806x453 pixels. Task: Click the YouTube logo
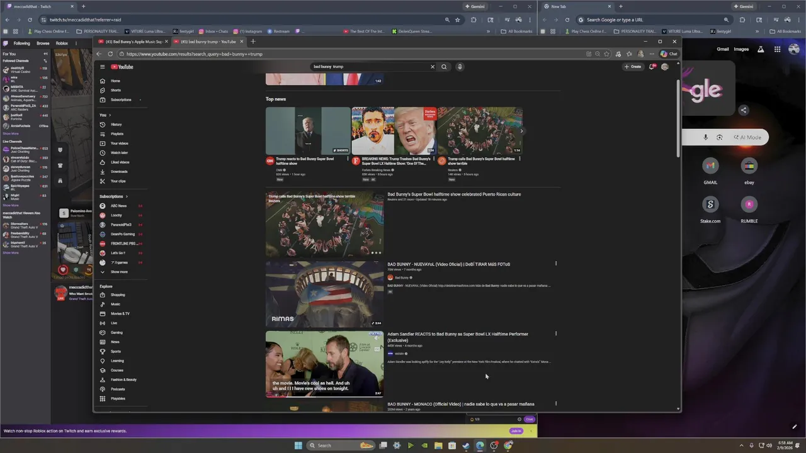(122, 67)
